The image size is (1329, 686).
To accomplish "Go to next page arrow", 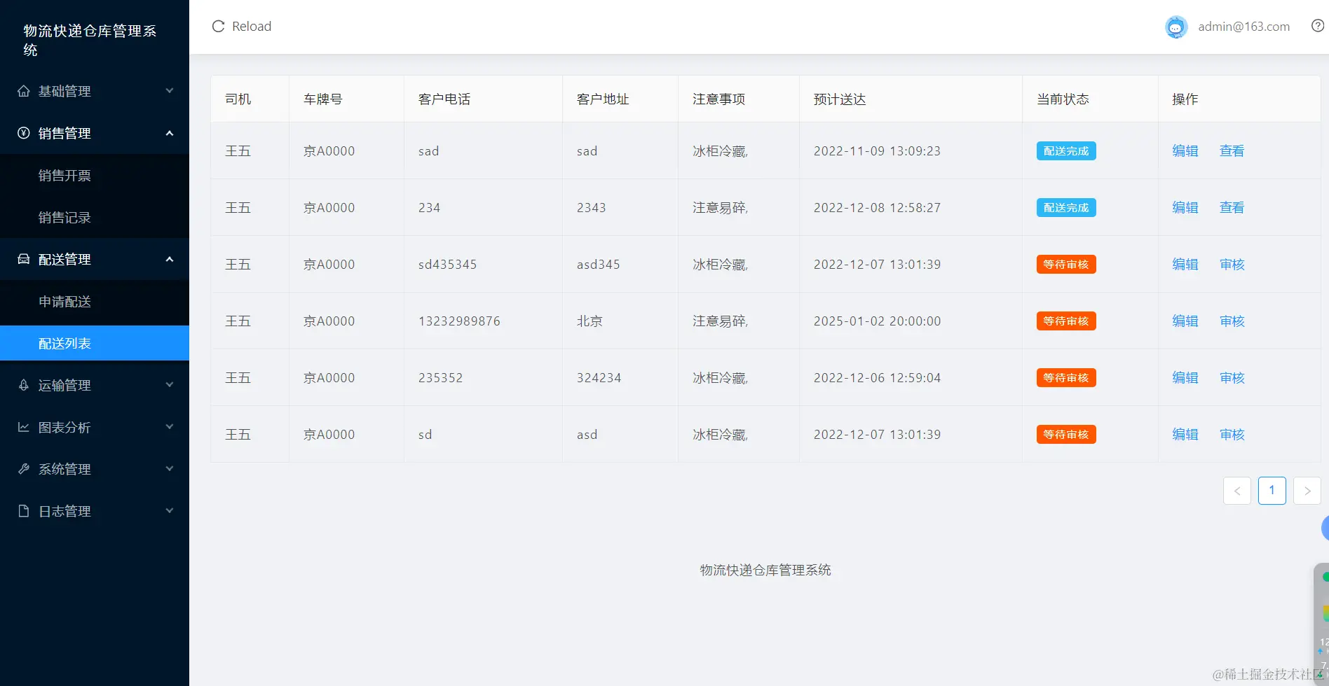I will point(1307,491).
